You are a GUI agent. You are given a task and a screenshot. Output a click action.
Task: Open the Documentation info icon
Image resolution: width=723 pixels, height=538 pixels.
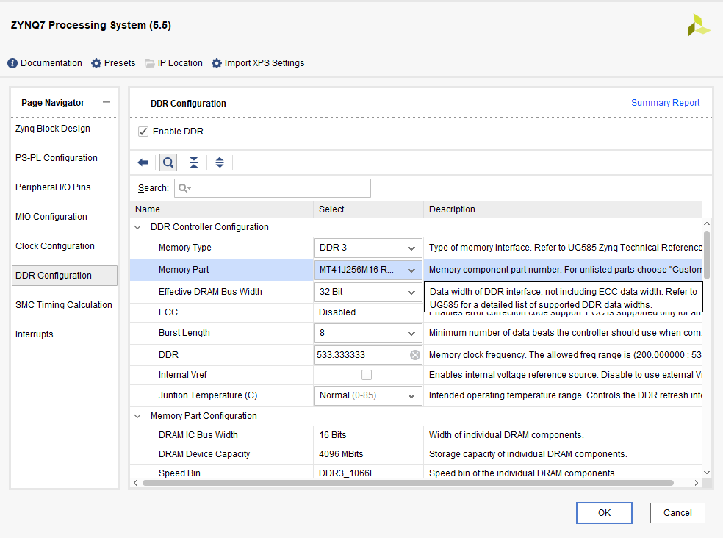12,63
